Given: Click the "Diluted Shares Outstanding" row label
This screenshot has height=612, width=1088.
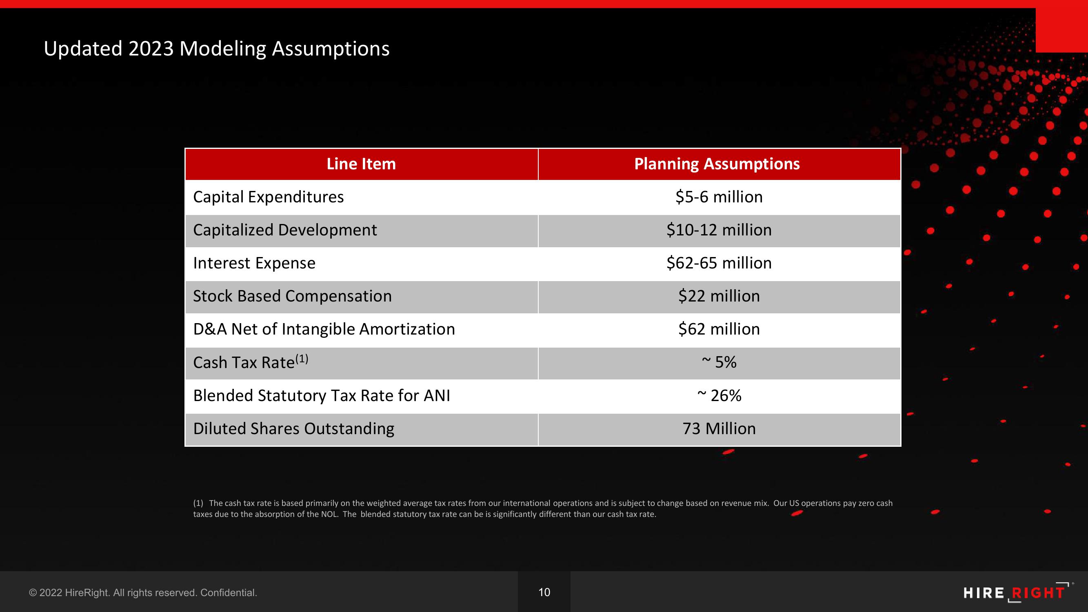Looking at the screenshot, I should pos(293,429).
